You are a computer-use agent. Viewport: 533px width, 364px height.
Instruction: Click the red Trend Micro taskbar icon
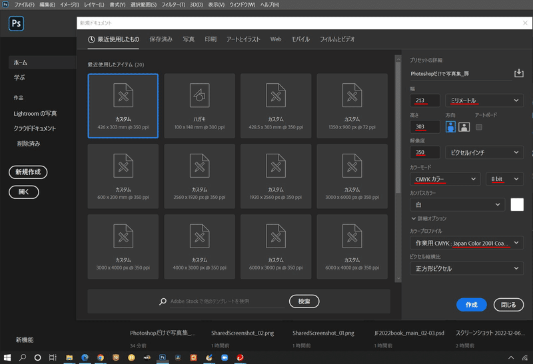point(240,357)
